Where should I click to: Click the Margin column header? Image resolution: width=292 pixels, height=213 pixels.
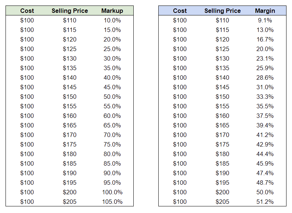click(265, 11)
